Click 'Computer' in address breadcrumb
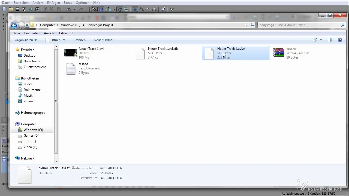This screenshot has height=196, width=349. pyautogui.click(x=47, y=25)
